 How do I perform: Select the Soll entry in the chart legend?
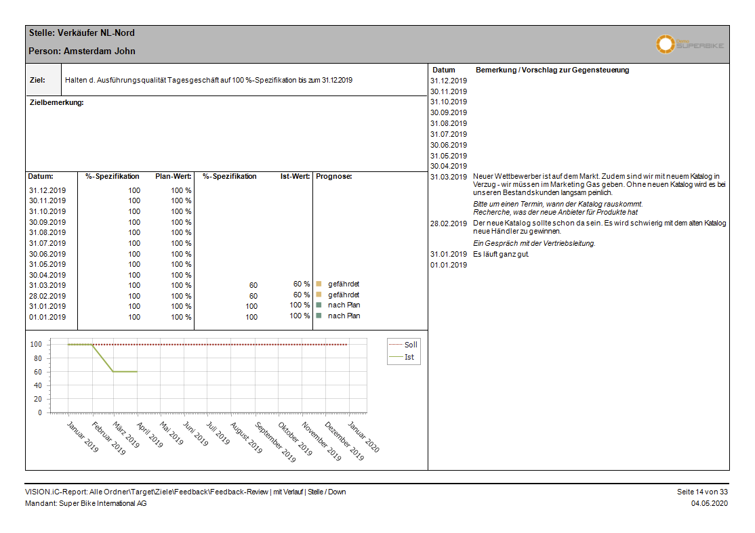click(x=403, y=345)
